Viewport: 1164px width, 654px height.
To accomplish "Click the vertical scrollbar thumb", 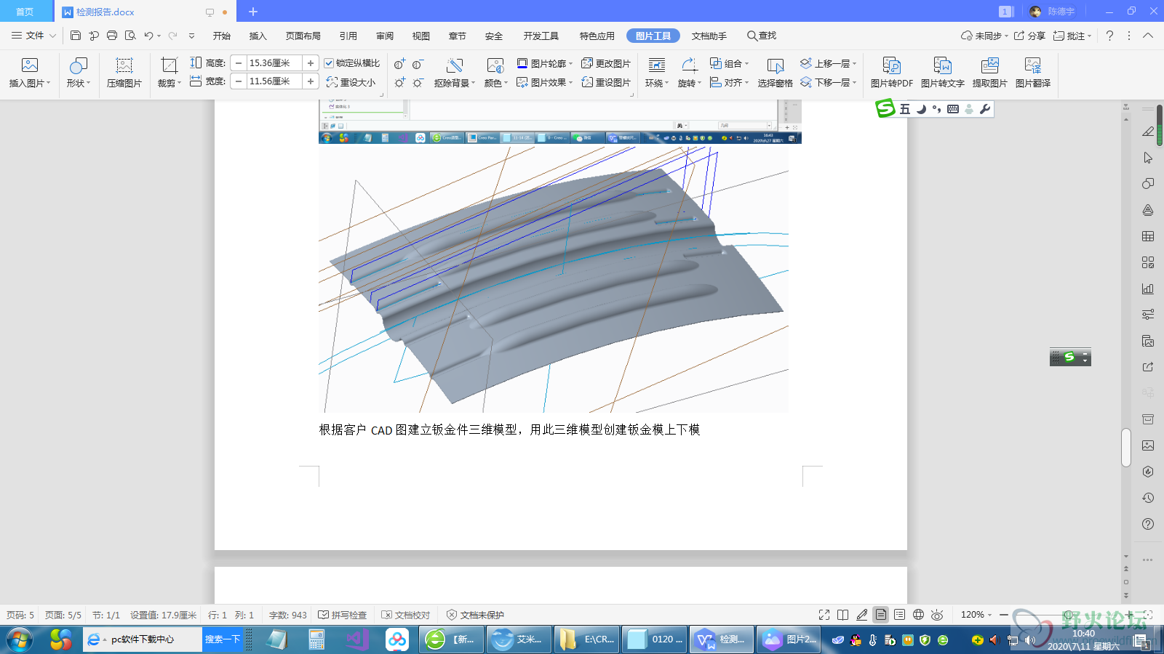I will pyautogui.click(x=1126, y=448).
